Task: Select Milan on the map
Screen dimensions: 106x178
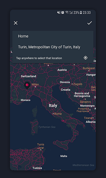Action: [35, 85]
